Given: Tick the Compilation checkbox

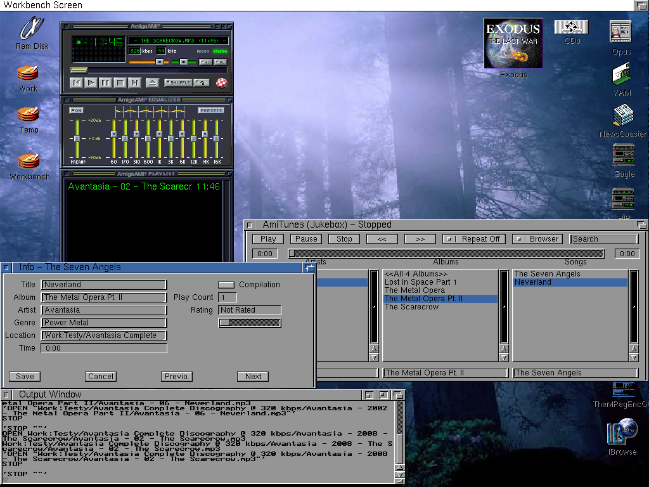Looking at the screenshot, I should coord(226,285).
